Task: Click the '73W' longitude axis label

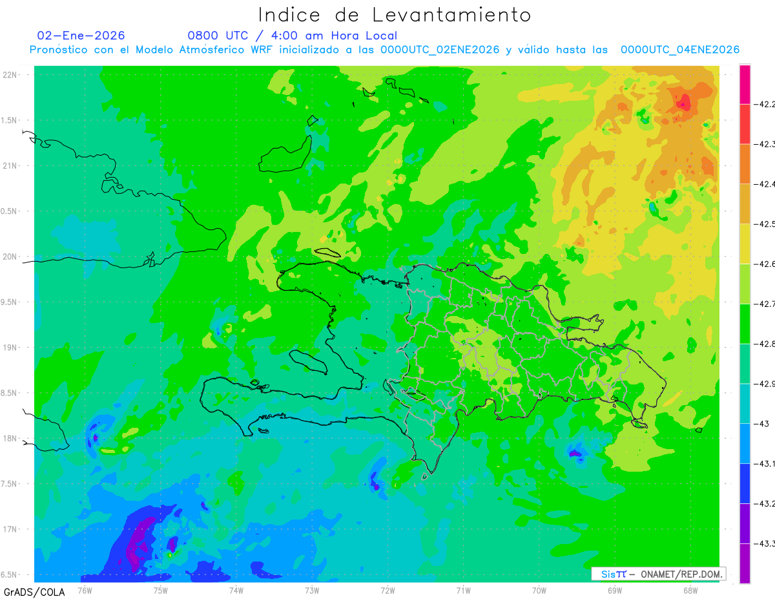Action: [x=312, y=590]
